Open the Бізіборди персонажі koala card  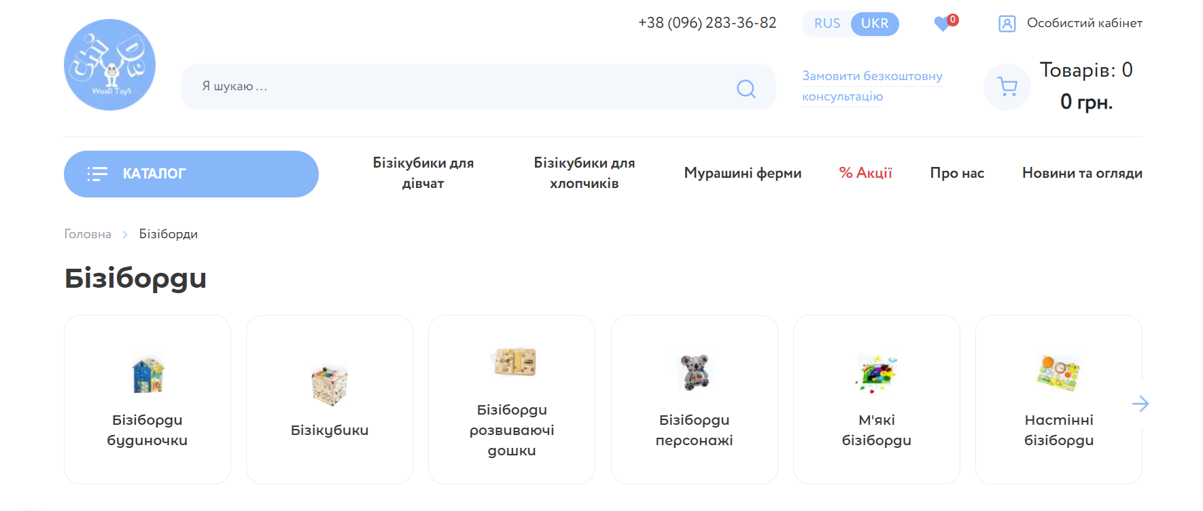click(x=694, y=399)
